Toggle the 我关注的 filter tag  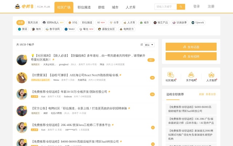coord(33,22)
